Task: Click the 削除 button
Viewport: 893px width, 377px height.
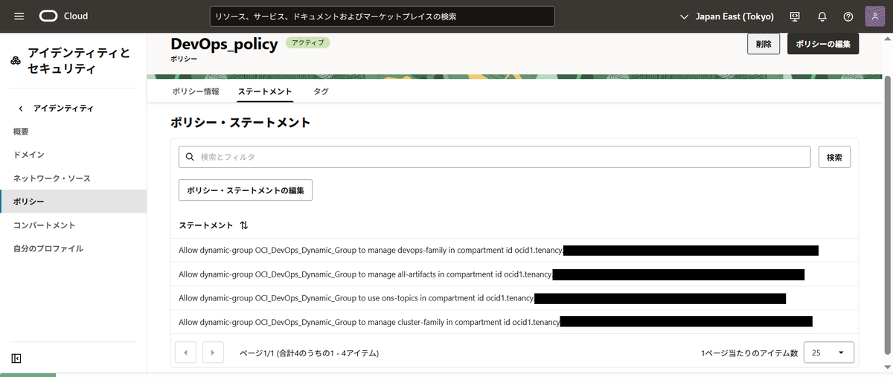Action: pyautogui.click(x=764, y=44)
